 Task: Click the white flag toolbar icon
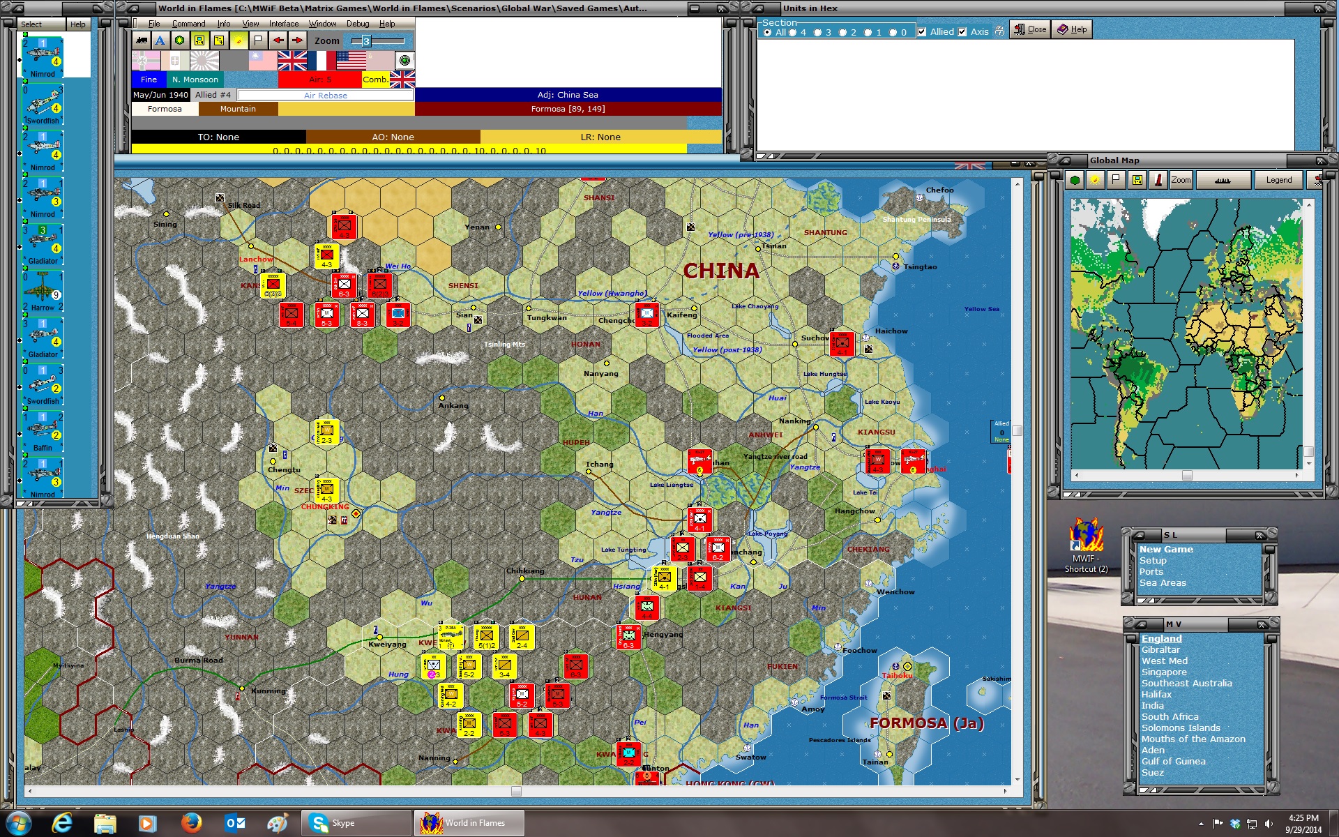(258, 40)
